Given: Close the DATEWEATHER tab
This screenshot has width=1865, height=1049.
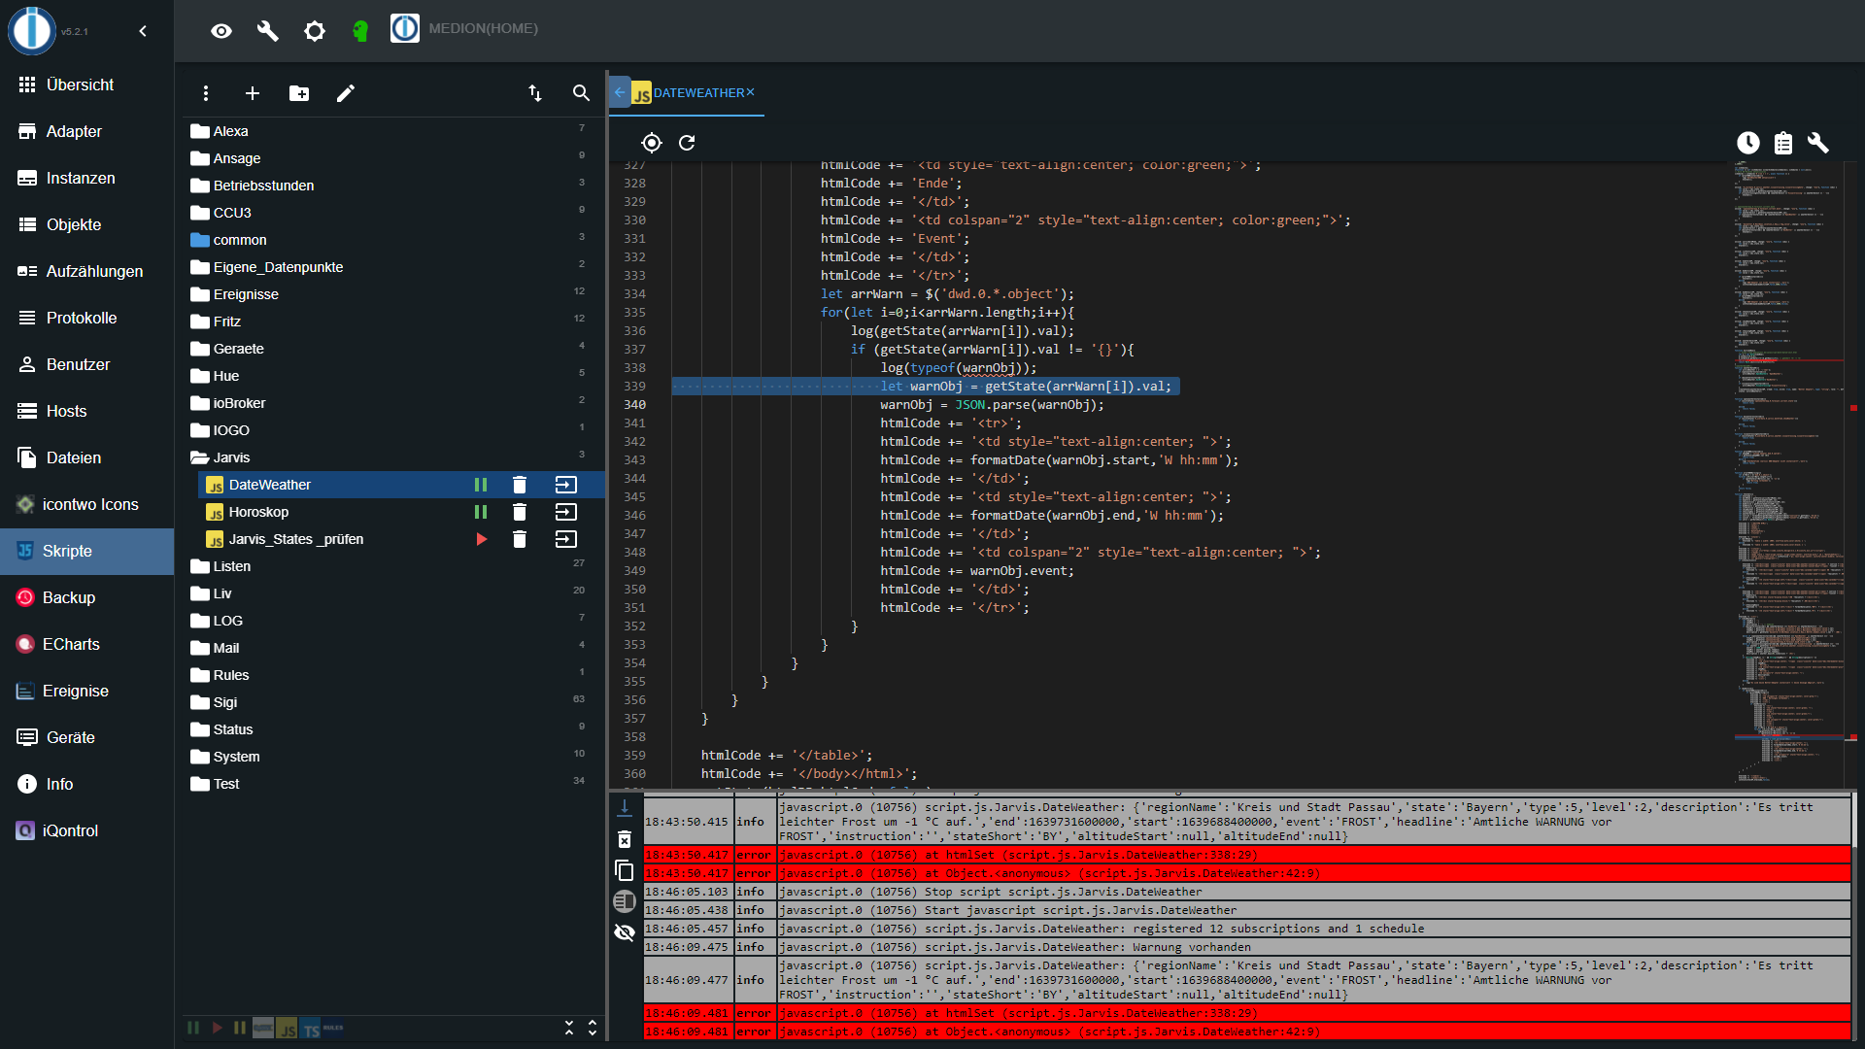Looking at the screenshot, I should (x=750, y=92).
